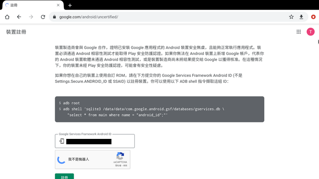Bookmark this page with the star
The width and height of the screenshot is (319, 179).
[291, 17]
